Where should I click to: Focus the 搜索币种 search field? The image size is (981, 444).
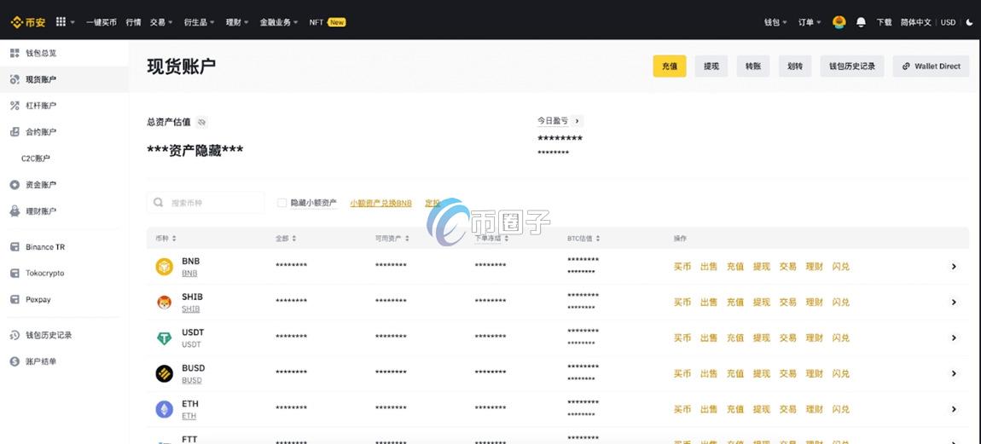point(206,203)
